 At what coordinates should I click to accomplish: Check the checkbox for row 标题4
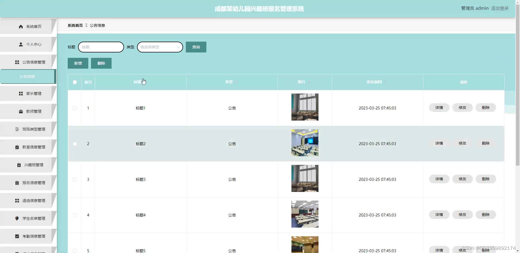click(75, 215)
